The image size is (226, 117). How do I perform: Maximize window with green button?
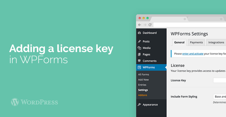(x=147, y=18)
